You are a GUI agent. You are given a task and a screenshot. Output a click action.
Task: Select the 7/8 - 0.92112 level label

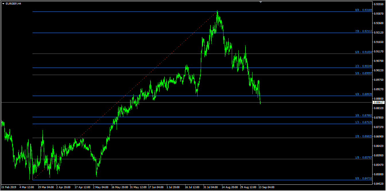click(364, 31)
